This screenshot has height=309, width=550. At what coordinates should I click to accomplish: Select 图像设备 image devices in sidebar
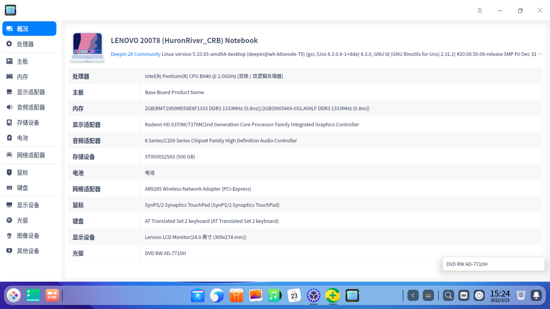tap(29, 235)
